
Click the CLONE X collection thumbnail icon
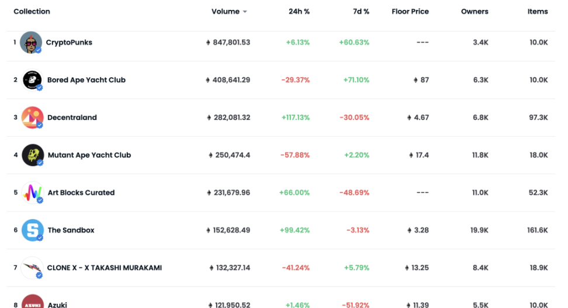pos(32,268)
